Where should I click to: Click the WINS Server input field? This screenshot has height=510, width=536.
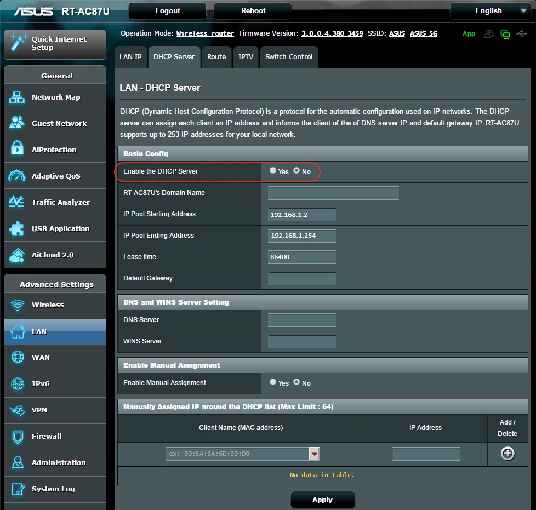tap(302, 342)
